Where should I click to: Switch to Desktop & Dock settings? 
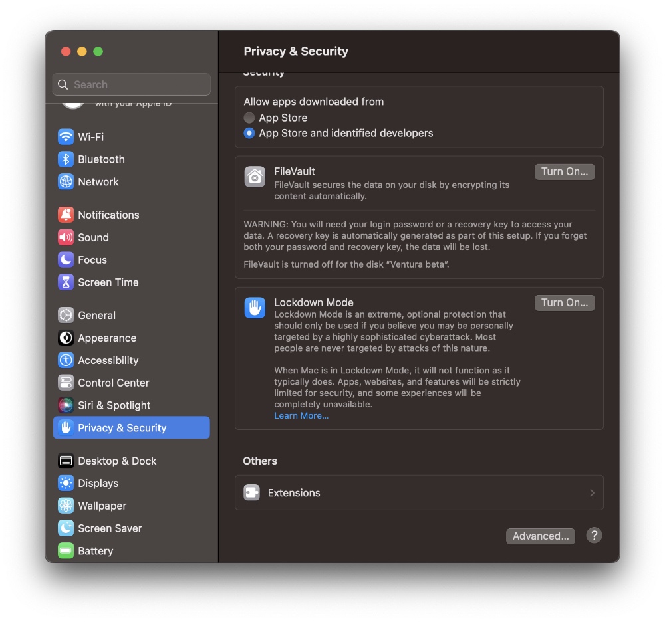[x=116, y=461]
